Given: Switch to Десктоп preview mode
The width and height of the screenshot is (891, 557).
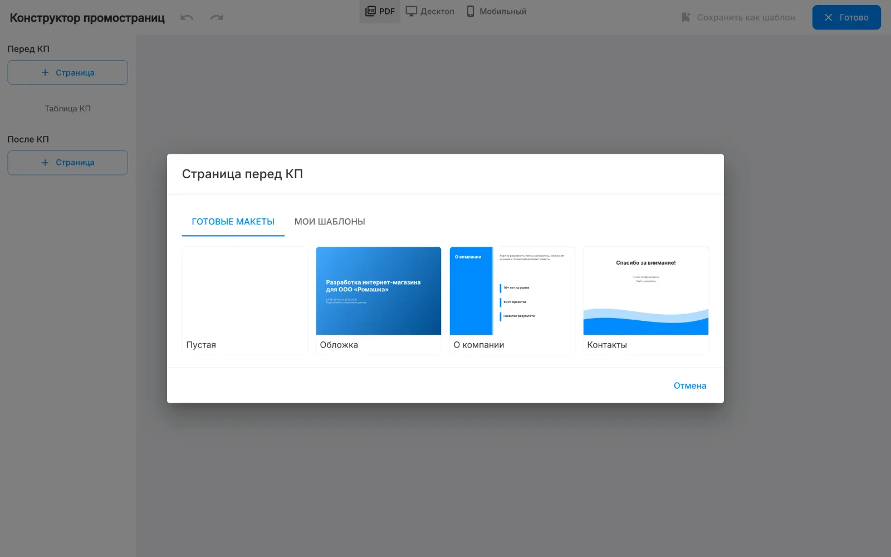Looking at the screenshot, I should click(430, 11).
